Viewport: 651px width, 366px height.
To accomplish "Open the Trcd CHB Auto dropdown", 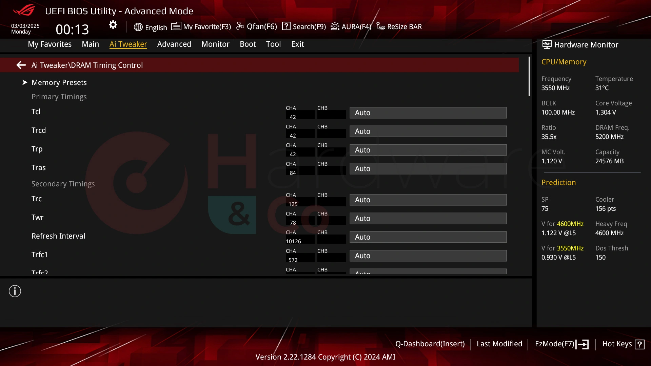I will (428, 131).
